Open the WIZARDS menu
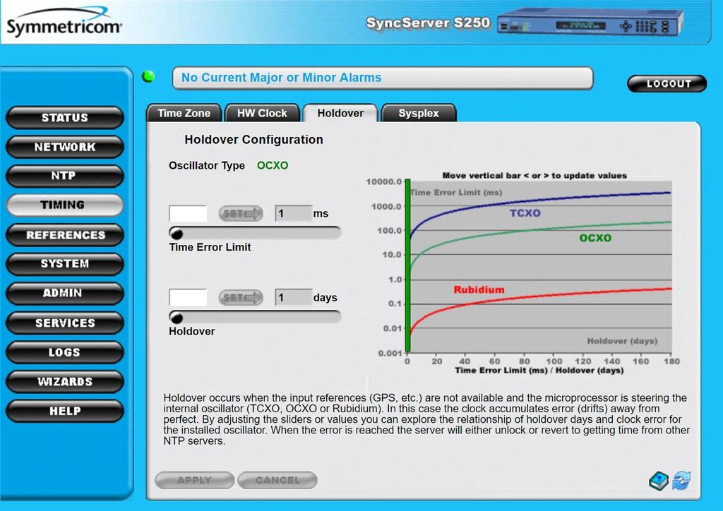The image size is (723, 511). point(64,382)
